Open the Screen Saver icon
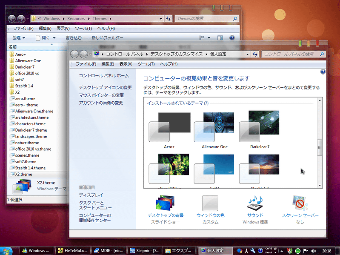The image size is (340, 255). point(300,203)
